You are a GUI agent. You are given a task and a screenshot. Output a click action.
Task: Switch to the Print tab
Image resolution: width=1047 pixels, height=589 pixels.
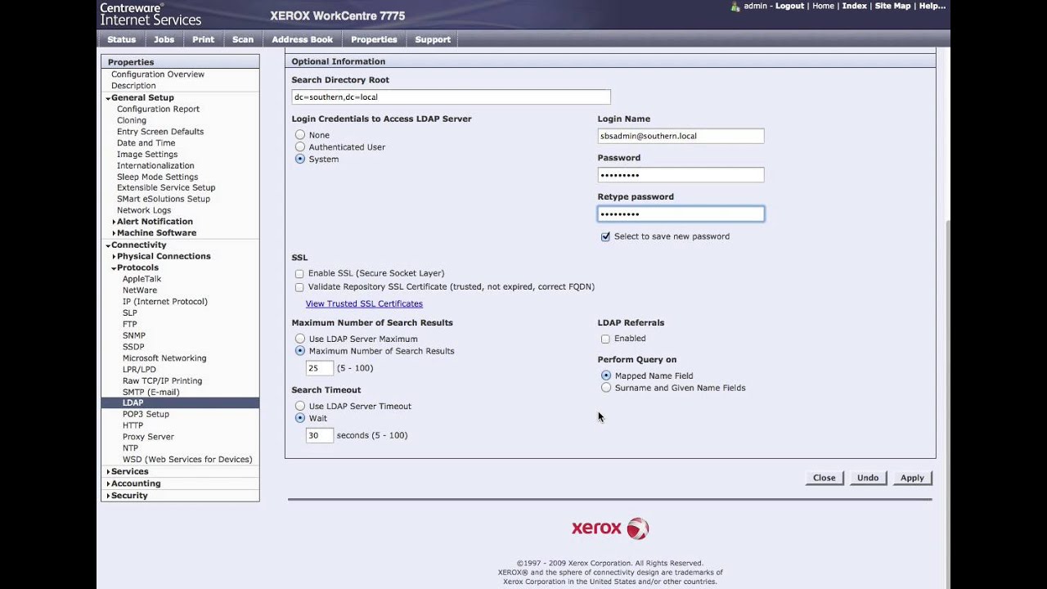click(x=203, y=39)
